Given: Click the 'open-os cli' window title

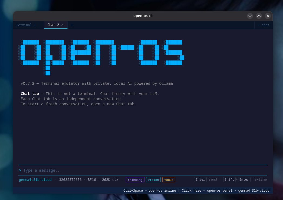Looking at the screenshot, I should 143,16.
